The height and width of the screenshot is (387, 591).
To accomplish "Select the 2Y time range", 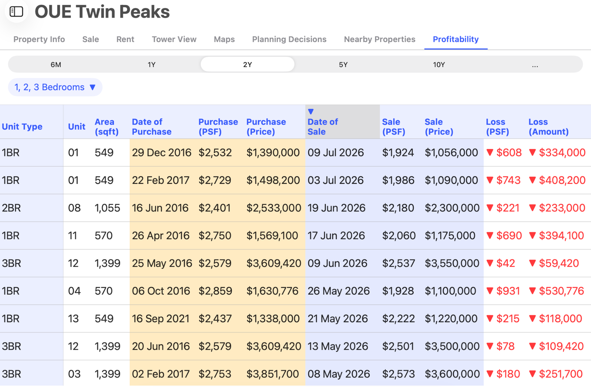I will [247, 65].
